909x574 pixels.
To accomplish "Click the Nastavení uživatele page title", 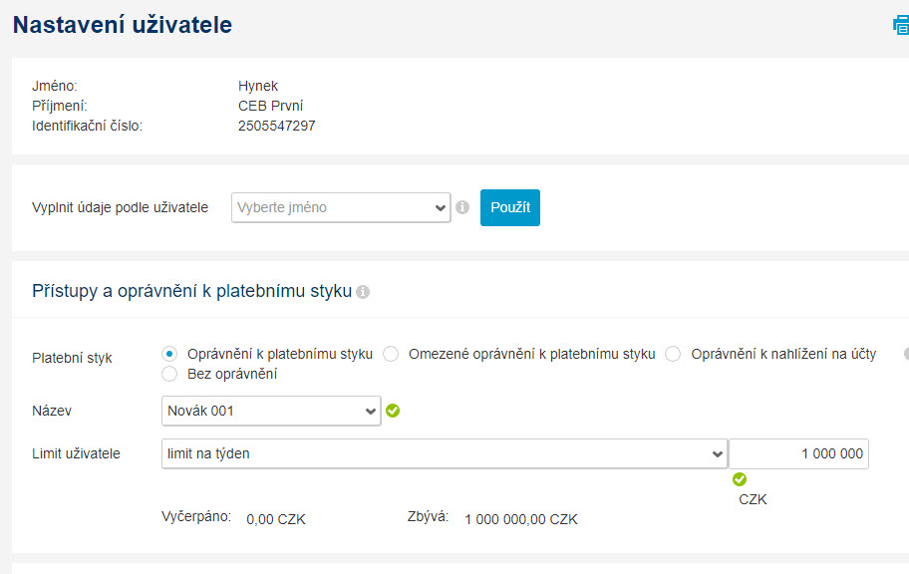I will (x=123, y=25).
